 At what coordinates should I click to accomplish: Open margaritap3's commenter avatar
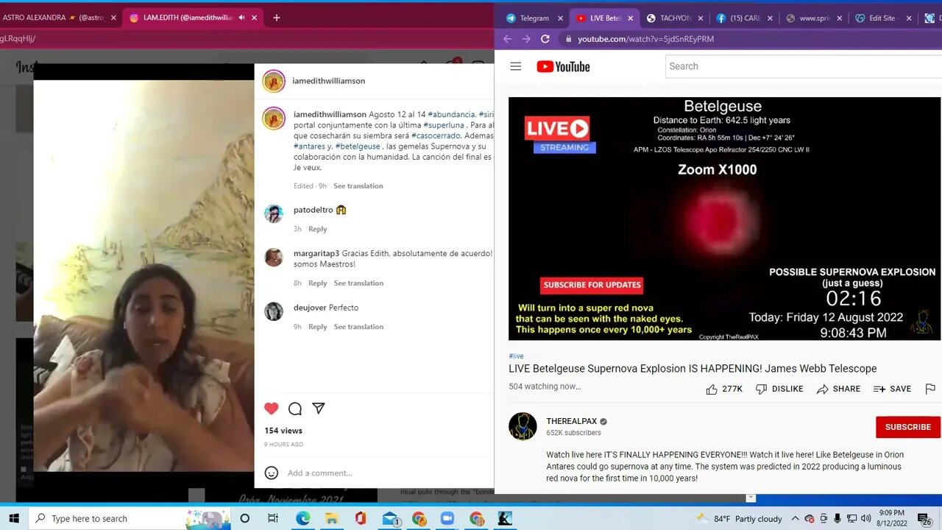pos(274,257)
